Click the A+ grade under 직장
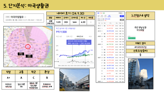Image resolution: width=164 pixels, height=92 pixels. pyautogui.click(x=8, y=78)
